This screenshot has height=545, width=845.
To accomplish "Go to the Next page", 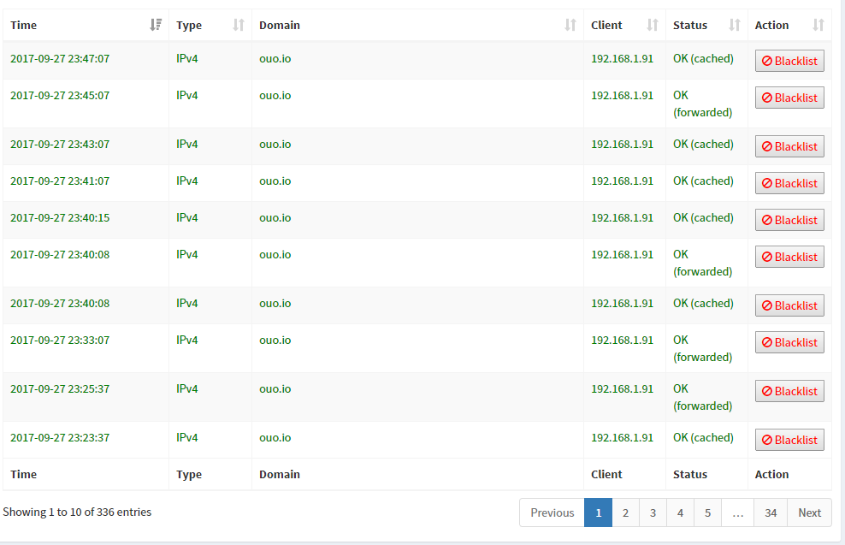I will 809,512.
